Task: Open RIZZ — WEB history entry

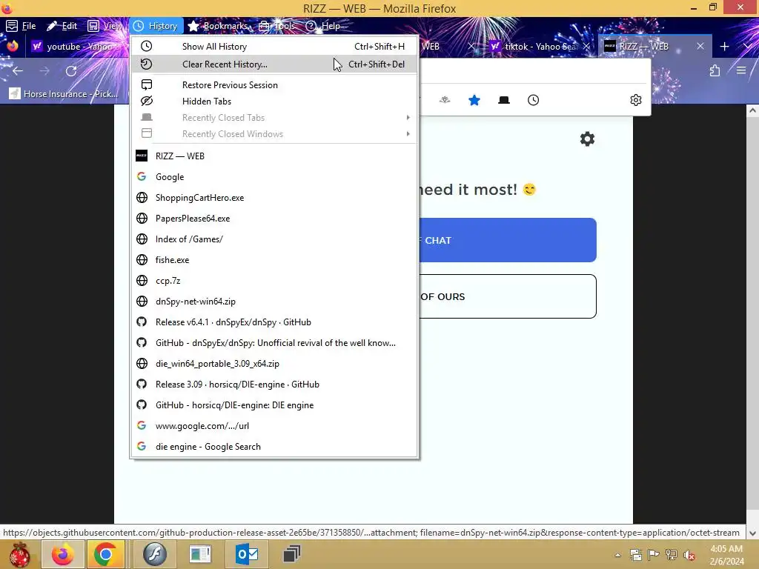Action: tap(274, 156)
